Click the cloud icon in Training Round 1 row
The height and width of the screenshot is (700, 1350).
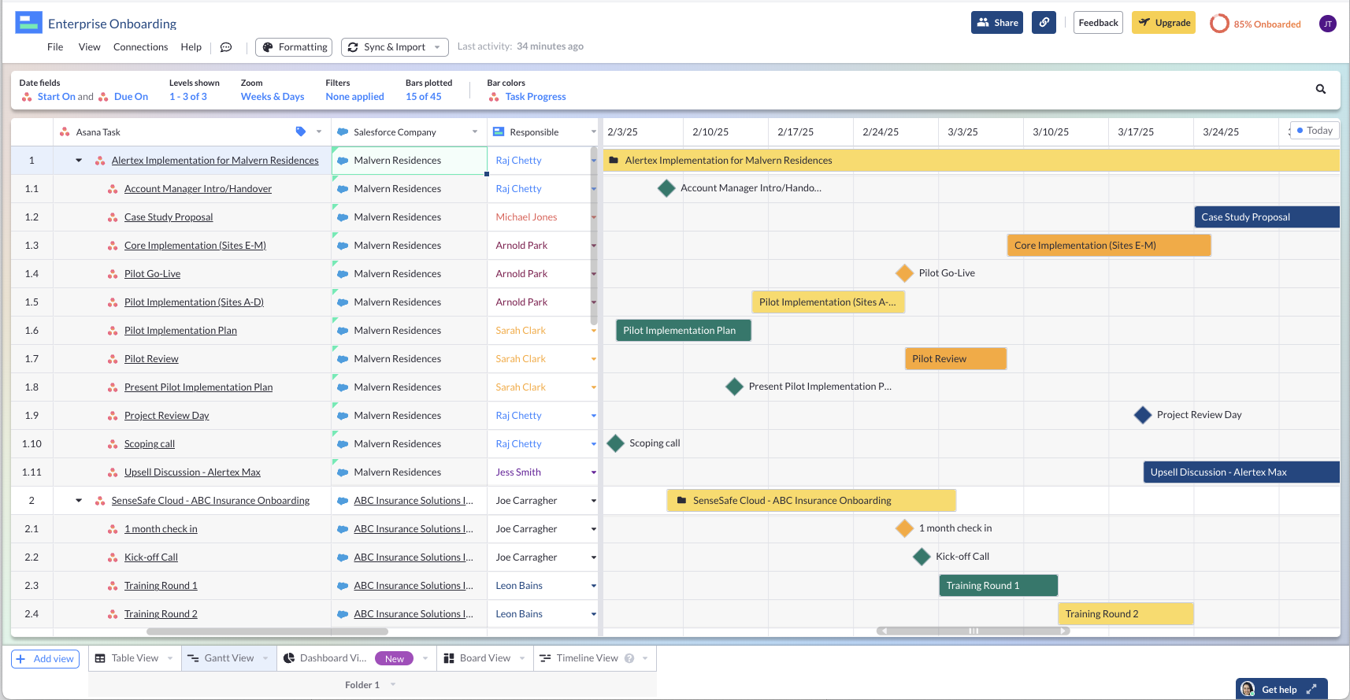point(343,586)
